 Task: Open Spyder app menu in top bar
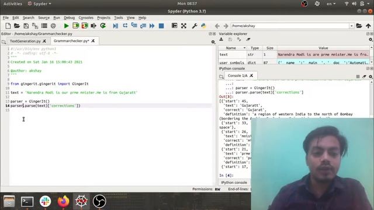[x=40, y=4]
